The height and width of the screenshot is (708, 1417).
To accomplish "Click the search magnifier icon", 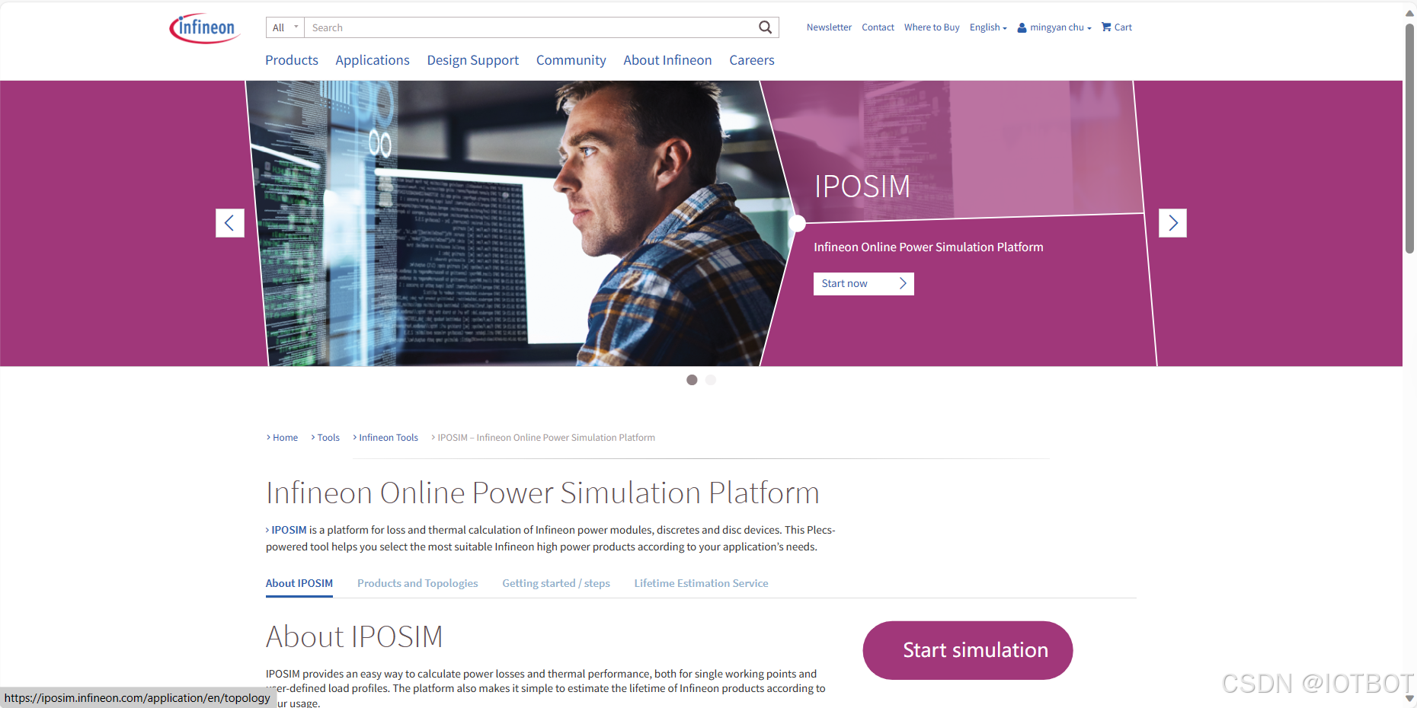I will click(765, 27).
